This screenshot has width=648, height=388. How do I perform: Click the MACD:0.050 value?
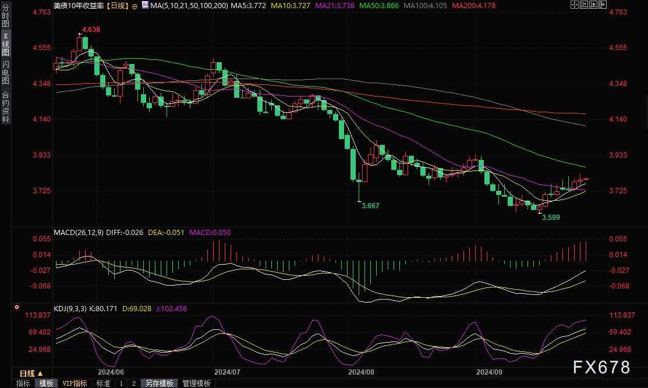pyautogui.click(x=210, y=232)
